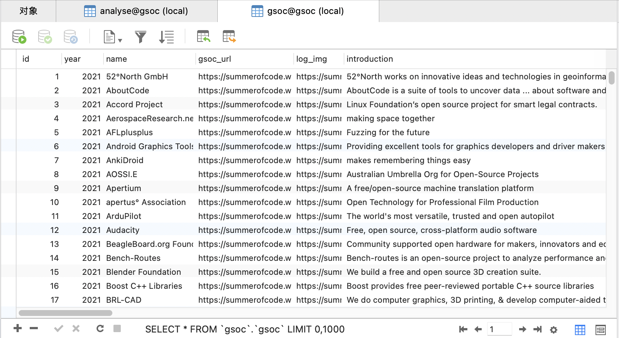Click the vertical scrollbar thumb
Image resolution: width=619 pixels, height=338 pixels.
click(612, 78)
